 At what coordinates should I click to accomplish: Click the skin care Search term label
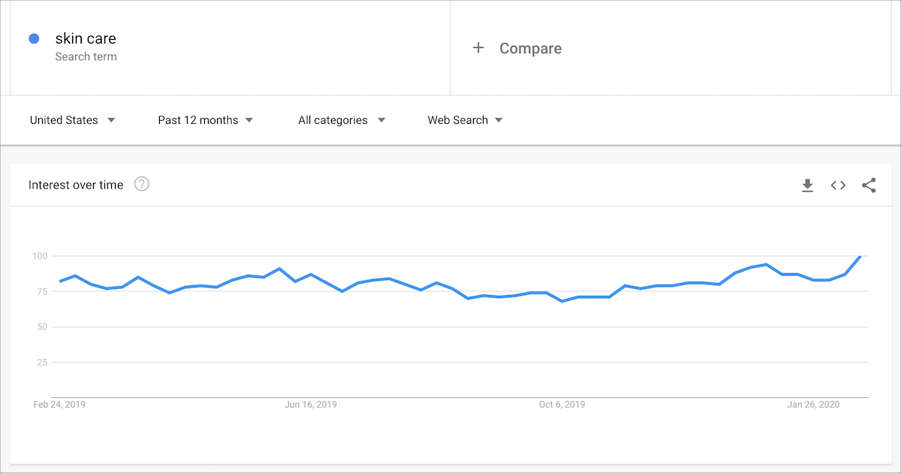point(86,57)
